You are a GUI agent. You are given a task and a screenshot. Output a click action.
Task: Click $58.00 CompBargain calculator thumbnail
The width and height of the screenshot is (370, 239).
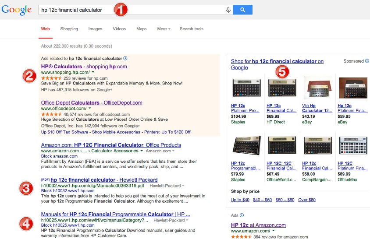[318, 145]
